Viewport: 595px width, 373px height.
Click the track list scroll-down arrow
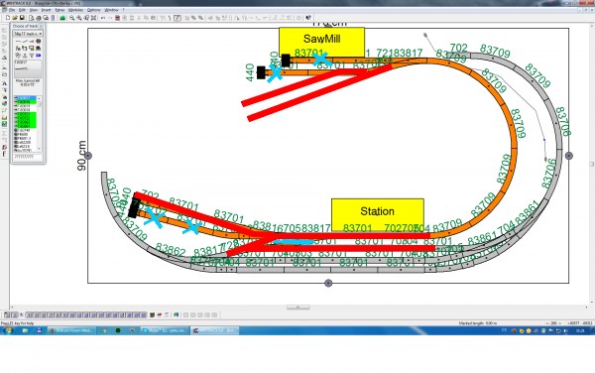pos(39,149)
